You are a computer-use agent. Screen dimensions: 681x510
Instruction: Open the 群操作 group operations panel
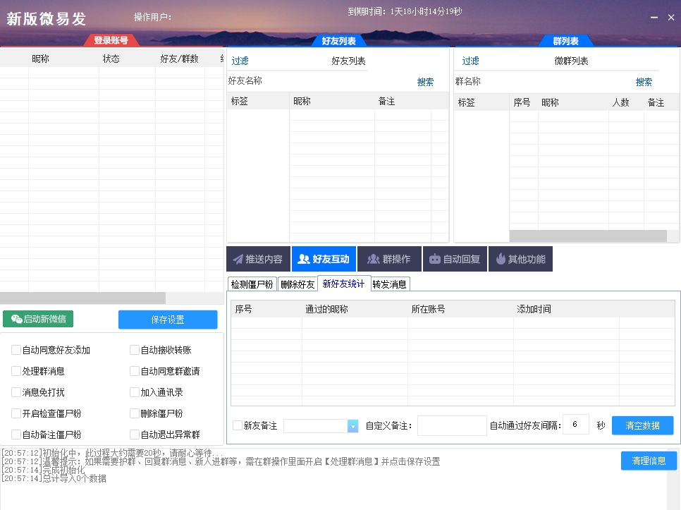tap(389, 258)
